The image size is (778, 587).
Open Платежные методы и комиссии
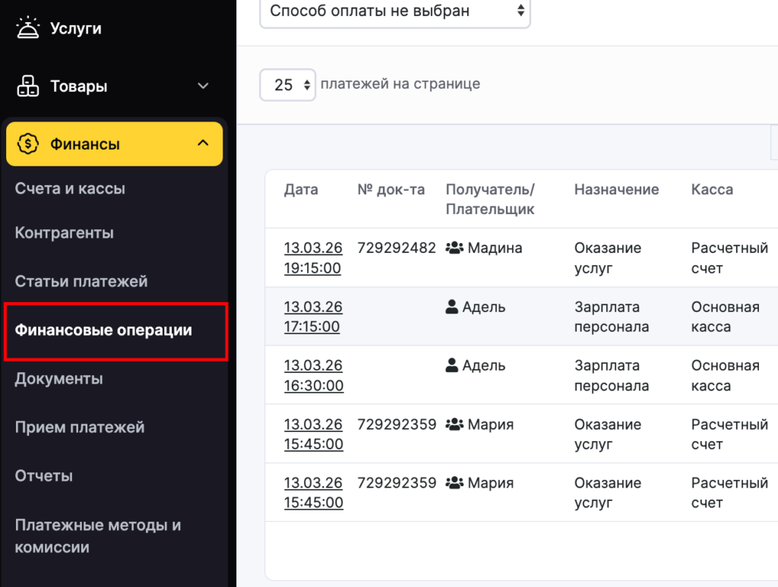point(97,535)
